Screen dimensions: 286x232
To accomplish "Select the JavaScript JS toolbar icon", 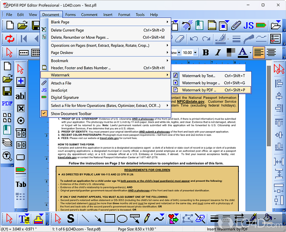I will coord(248,25).
